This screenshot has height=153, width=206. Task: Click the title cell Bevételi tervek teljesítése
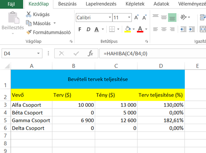point(98,79)
